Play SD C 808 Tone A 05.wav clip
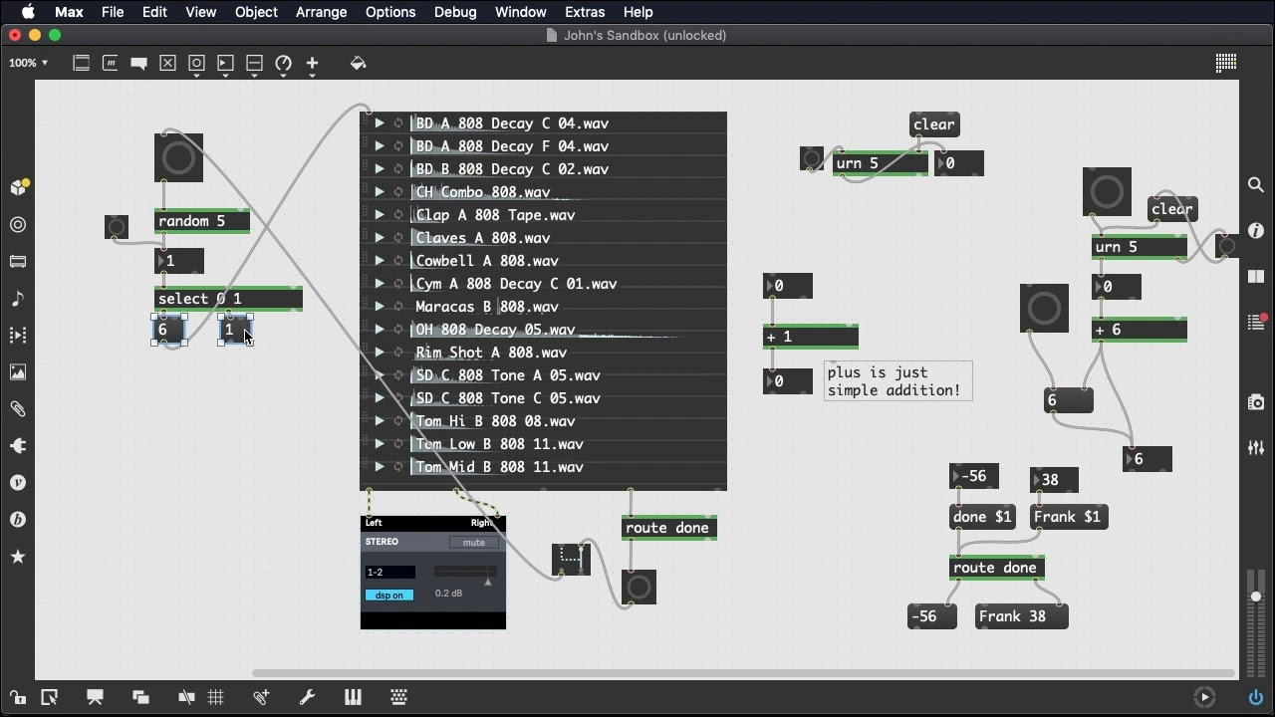This screenshot has width=1275, height=717. click(x=380, y=375)
